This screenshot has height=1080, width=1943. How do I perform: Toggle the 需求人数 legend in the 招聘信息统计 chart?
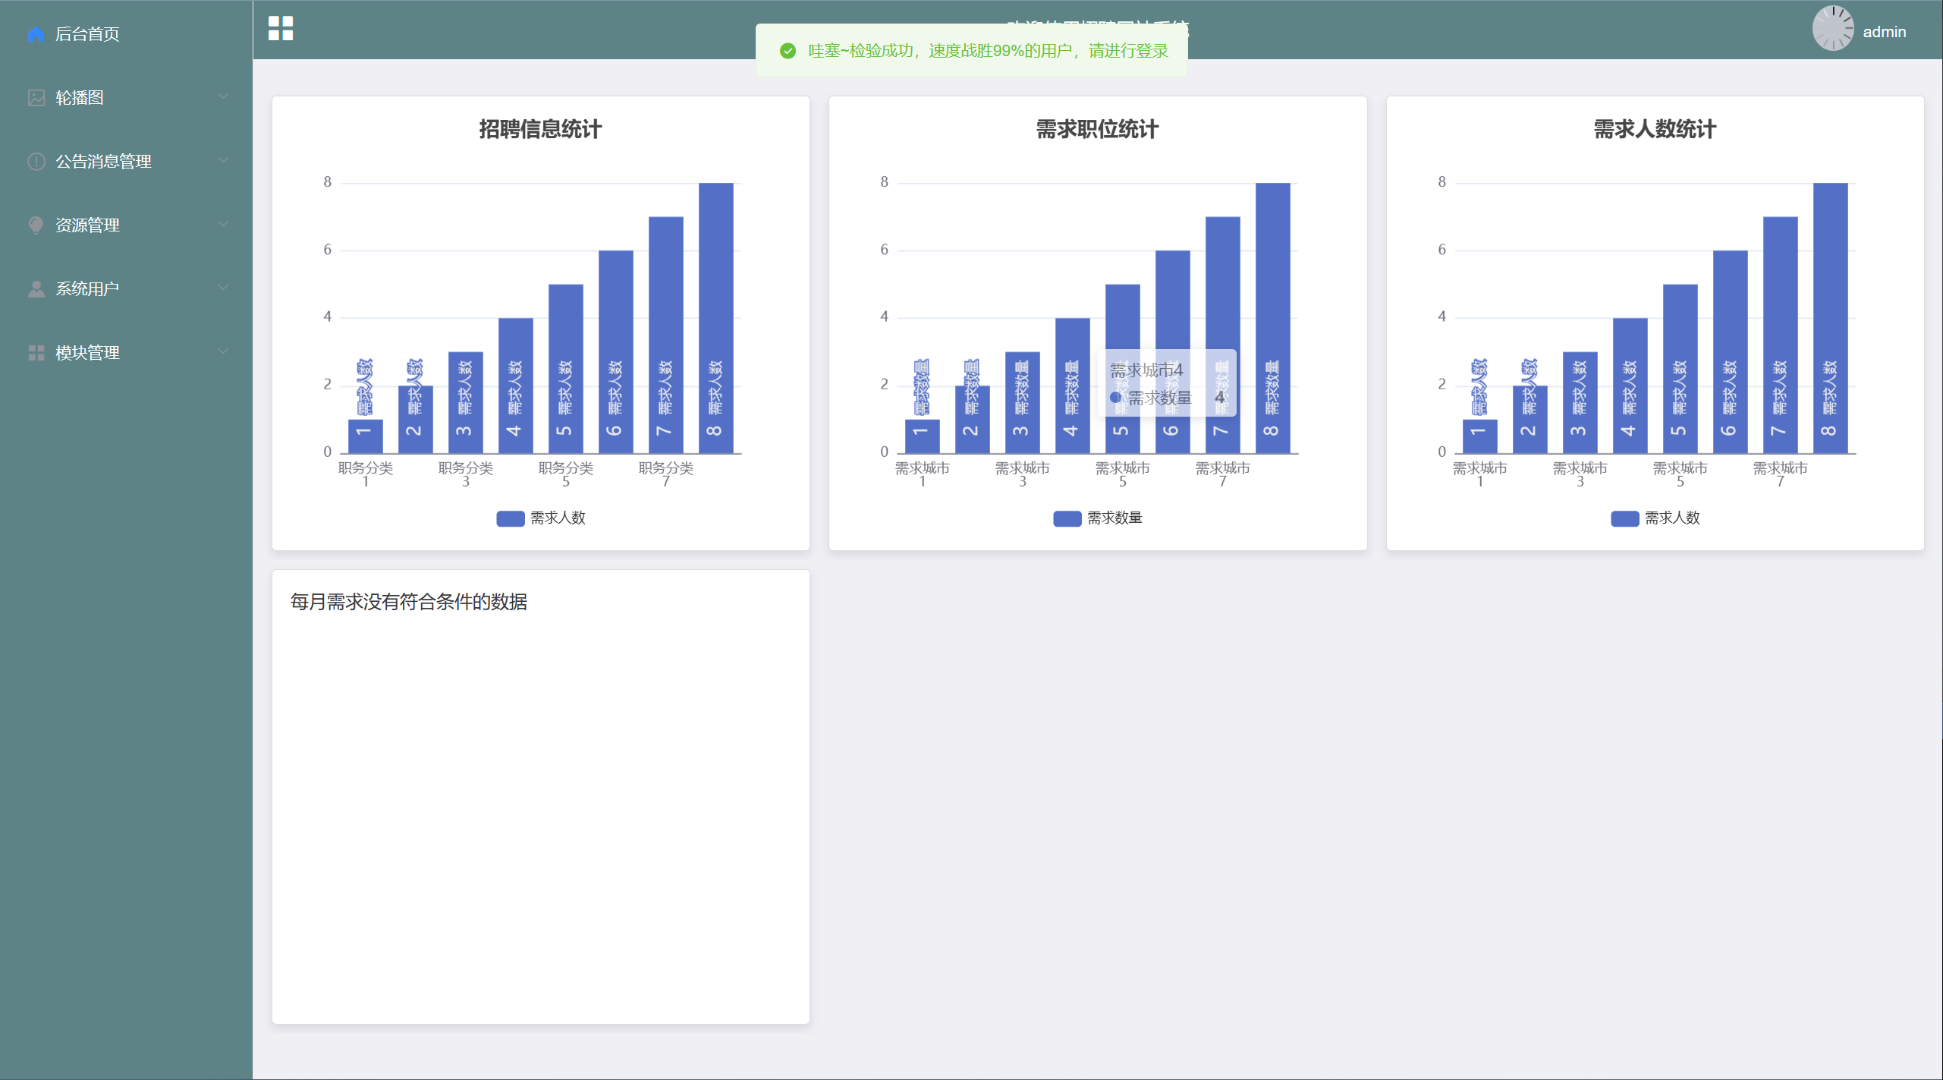point(557,518)
